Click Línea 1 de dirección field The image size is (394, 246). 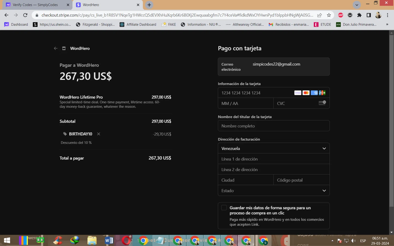click(274, 159)
